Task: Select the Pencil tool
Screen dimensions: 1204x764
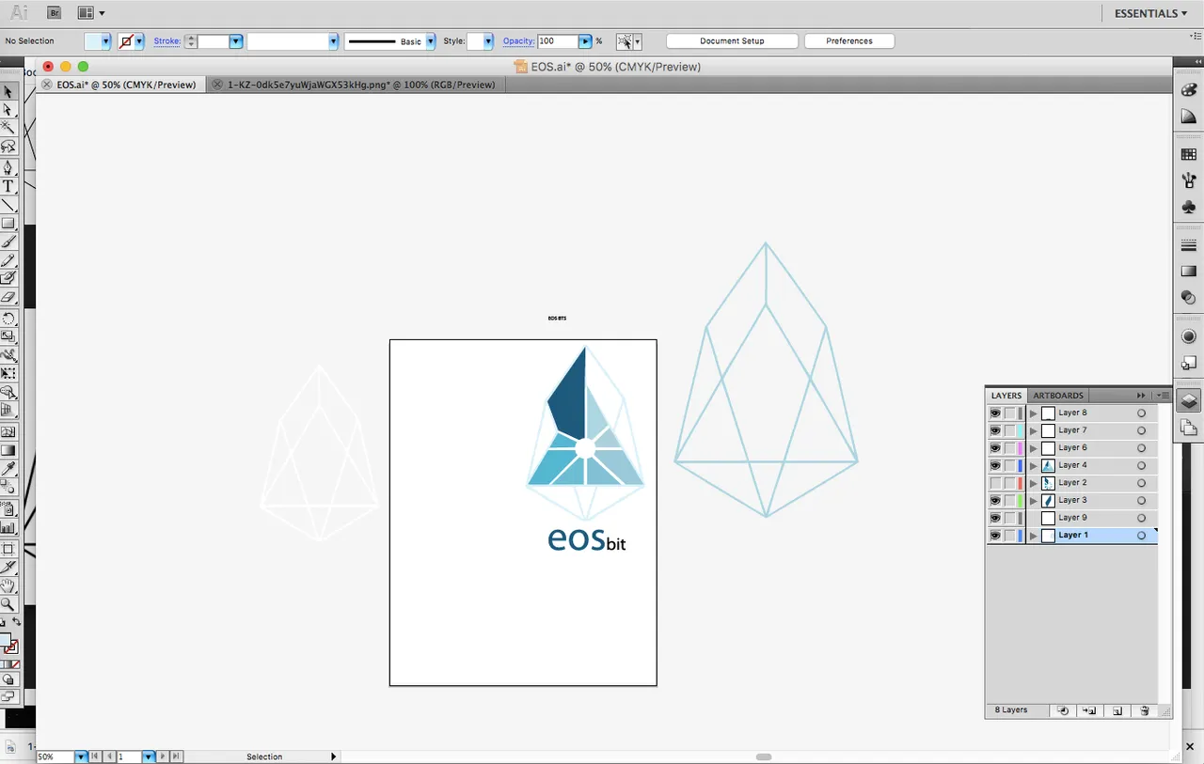Action: click(x=8, y=259)
